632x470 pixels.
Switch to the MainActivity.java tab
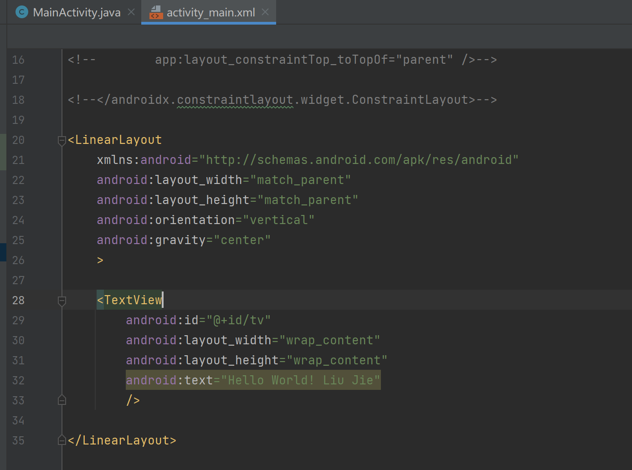[x=77, y=12]
